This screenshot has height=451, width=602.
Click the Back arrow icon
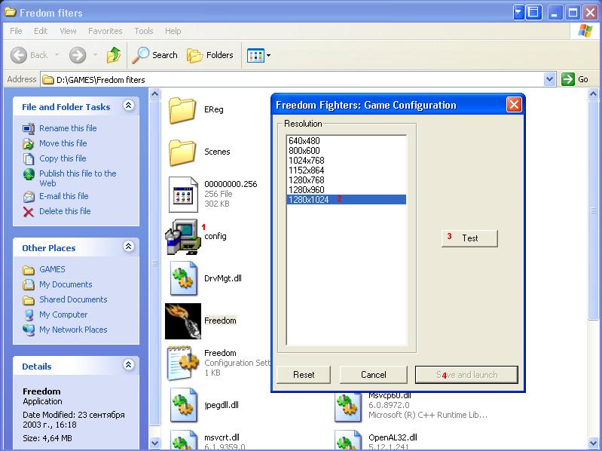(x=18, y=55)
